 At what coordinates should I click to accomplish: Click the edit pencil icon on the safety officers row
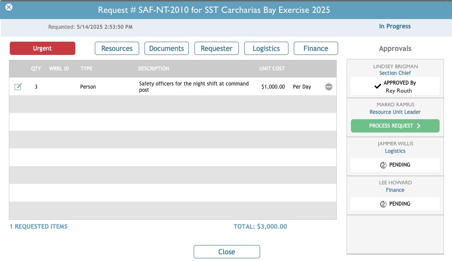tap(18, 86)
